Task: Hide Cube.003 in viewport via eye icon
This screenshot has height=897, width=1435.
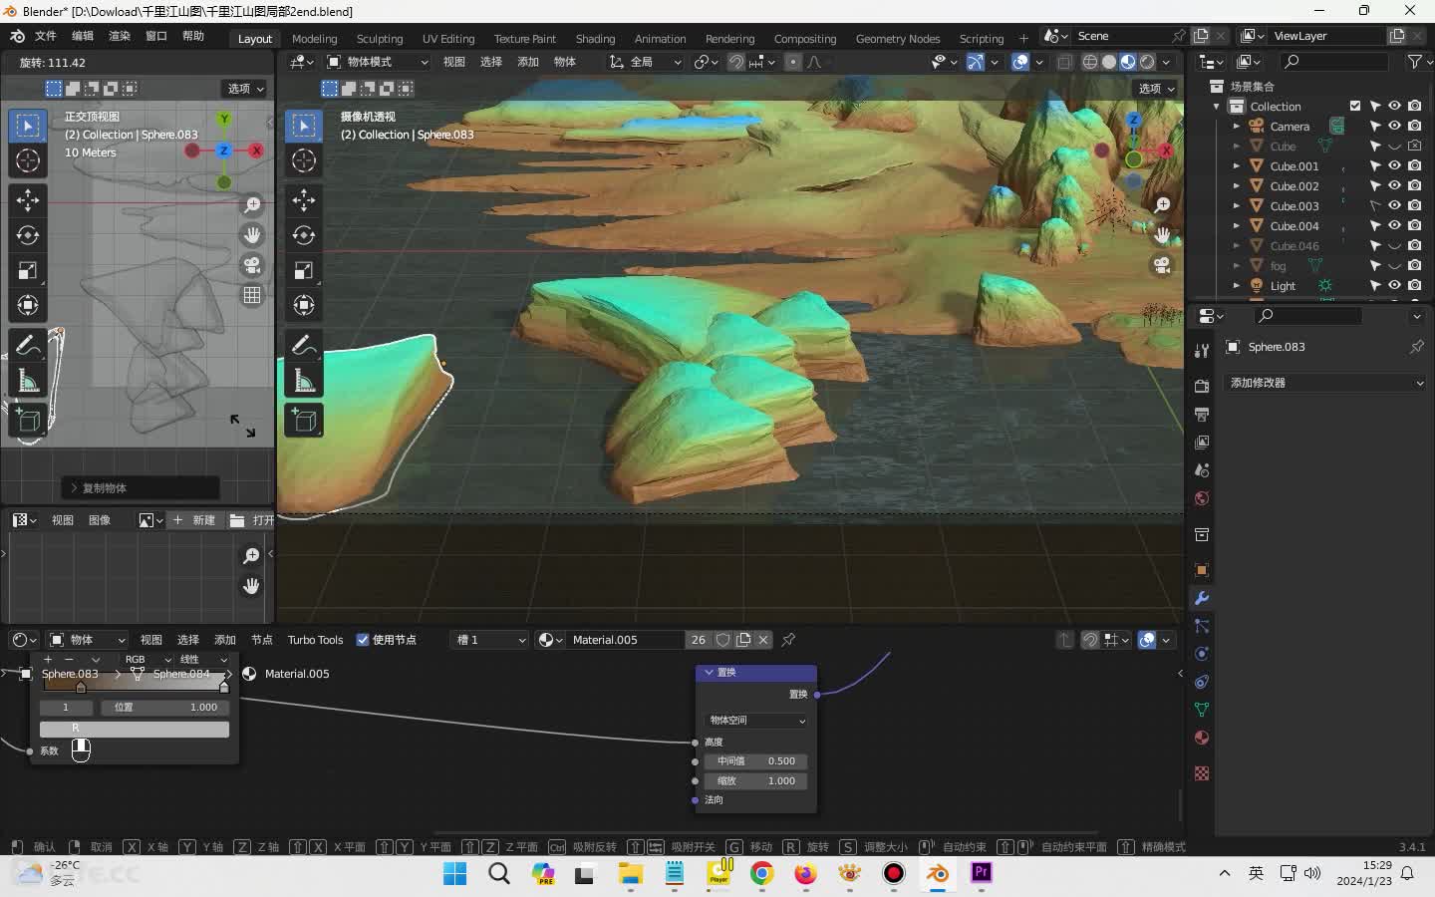Action: 1394,205
